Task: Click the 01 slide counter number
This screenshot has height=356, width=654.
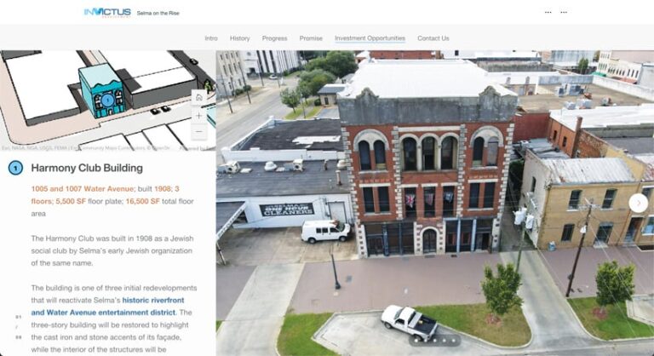Action: tap(19, 317)
